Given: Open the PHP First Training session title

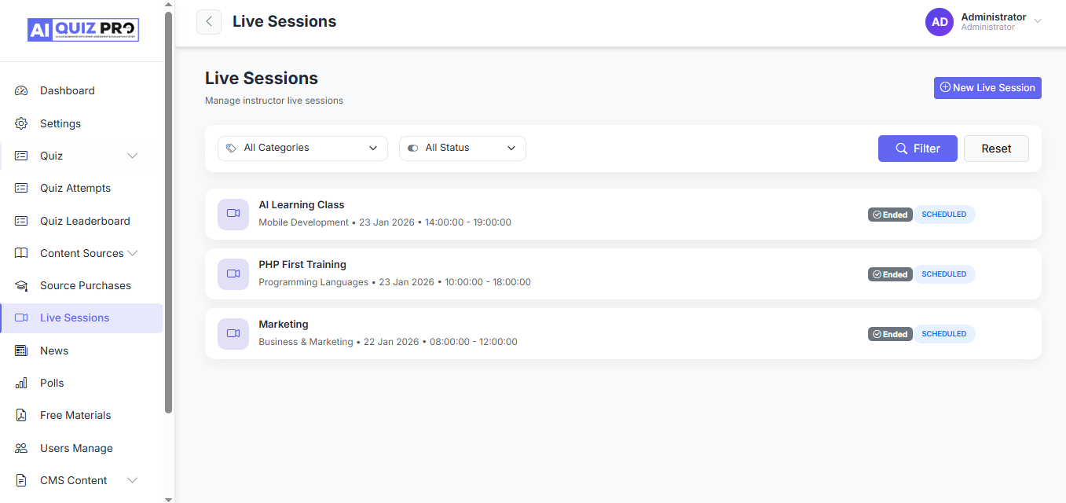Looking at the screenshot, I should click(302, 265).
